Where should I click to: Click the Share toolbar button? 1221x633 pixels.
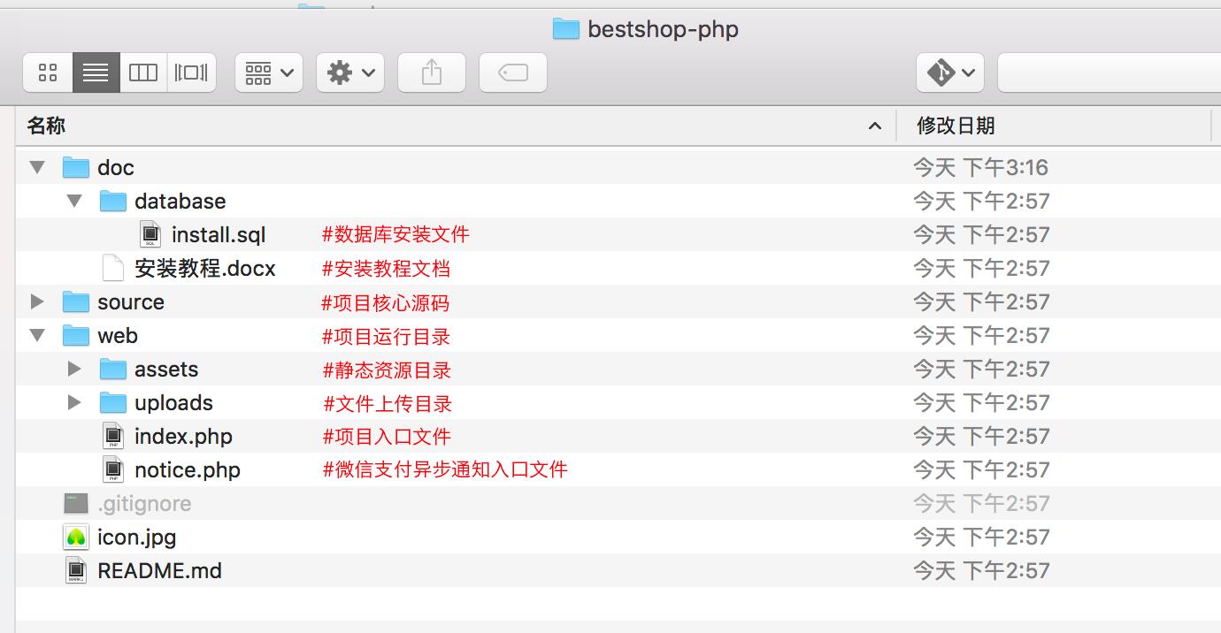(x=432, y=72)
